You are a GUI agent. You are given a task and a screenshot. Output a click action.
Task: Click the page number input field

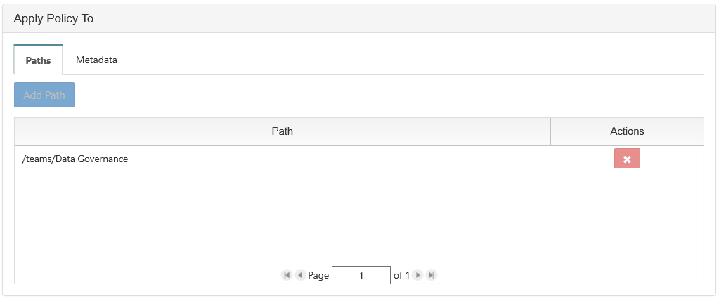pyautogui.click(x=361, y=276)
